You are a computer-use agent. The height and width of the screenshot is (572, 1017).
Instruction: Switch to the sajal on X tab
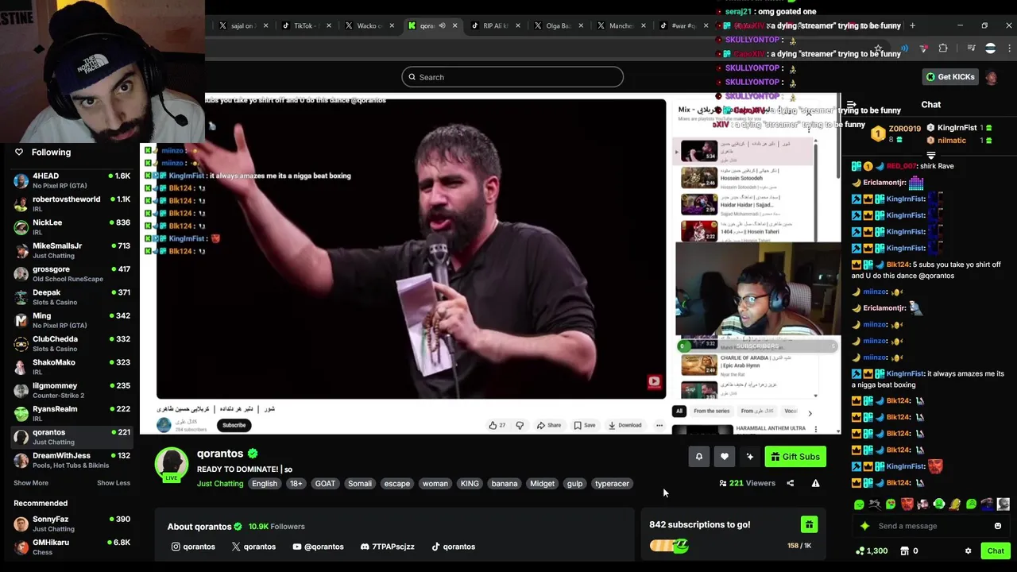(242, 25)
